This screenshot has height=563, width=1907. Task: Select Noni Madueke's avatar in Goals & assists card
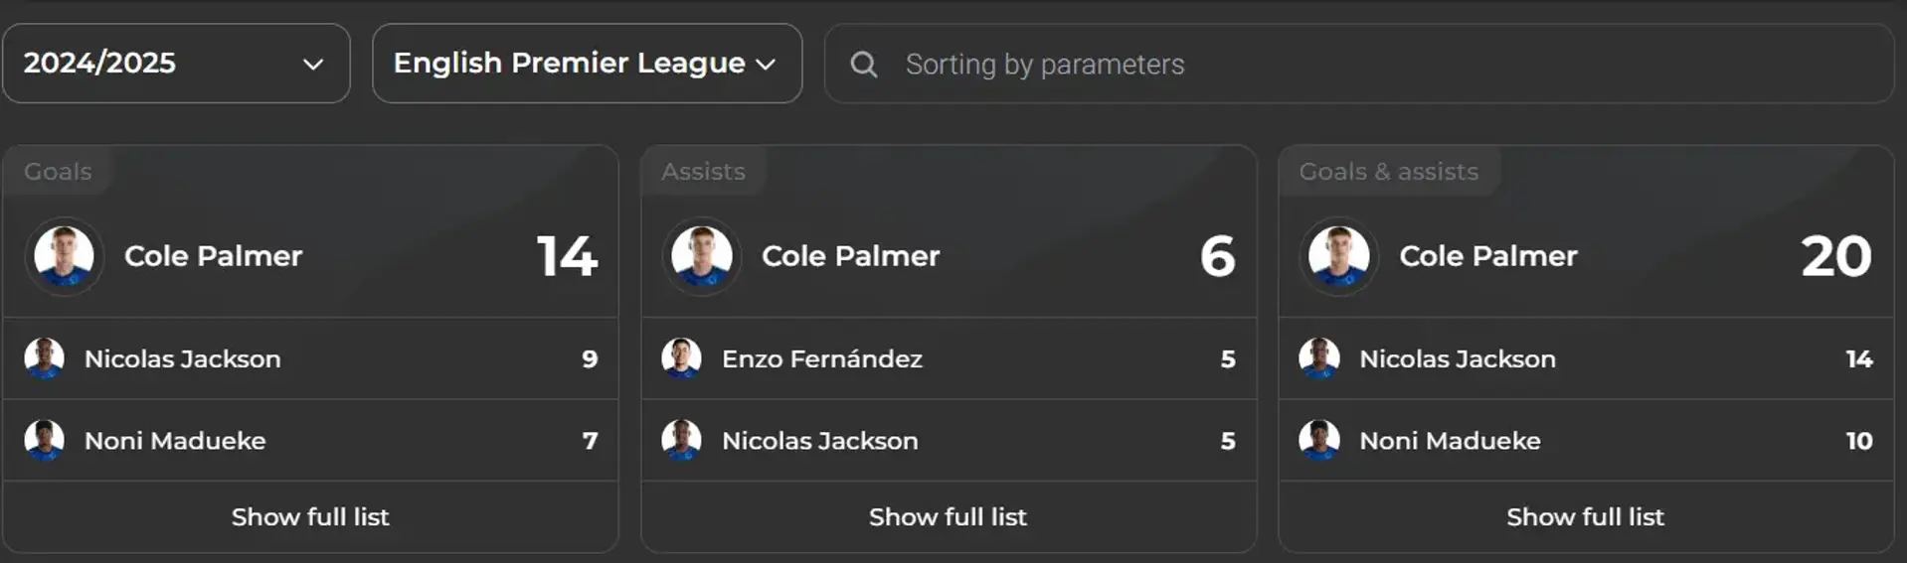pos(1319,440)
